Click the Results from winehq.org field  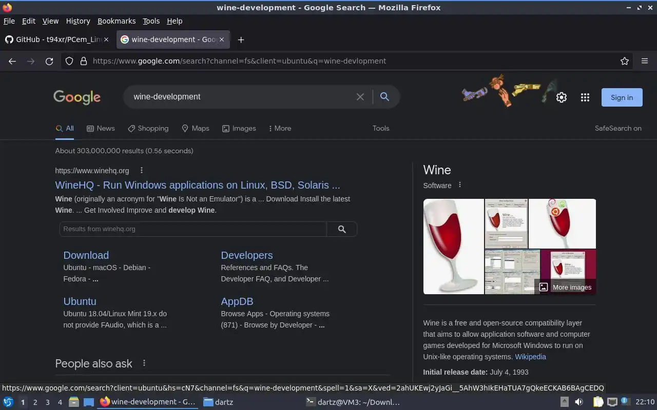click(x=193, y=229)
